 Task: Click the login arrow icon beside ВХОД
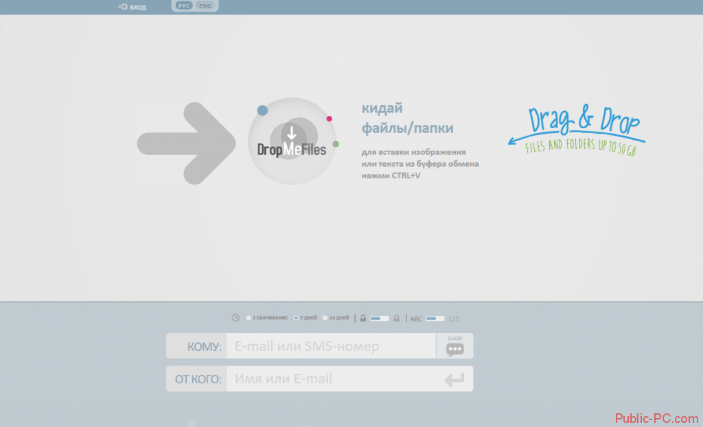point(123,7)
